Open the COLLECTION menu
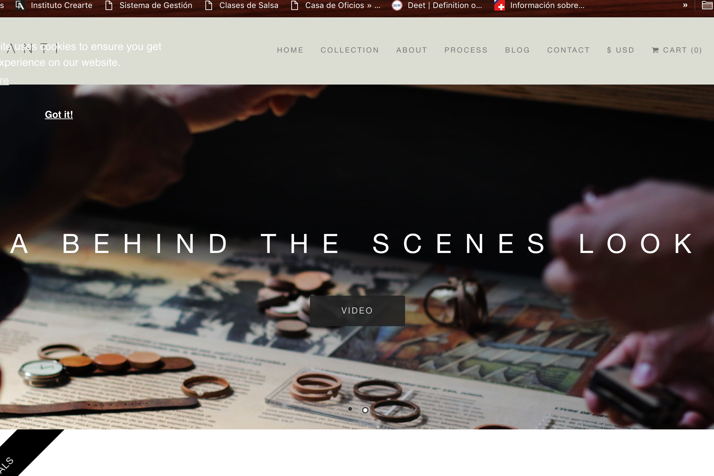 (x=350, y=50)
